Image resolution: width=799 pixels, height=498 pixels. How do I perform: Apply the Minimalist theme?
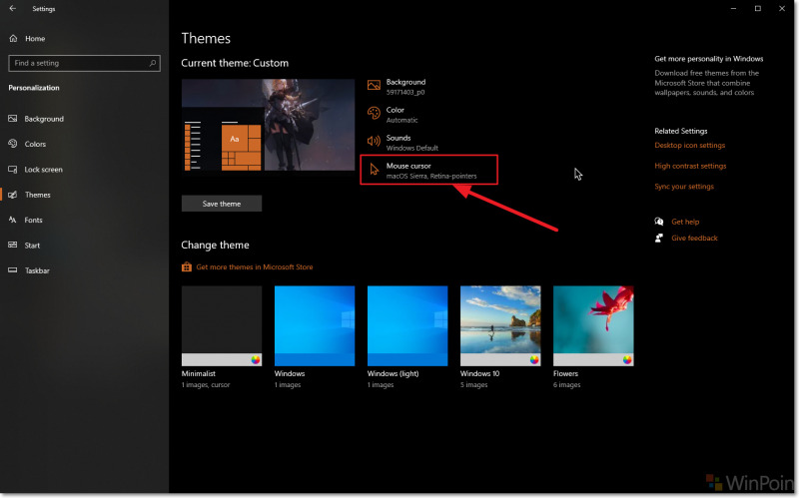tap(222, 326)
